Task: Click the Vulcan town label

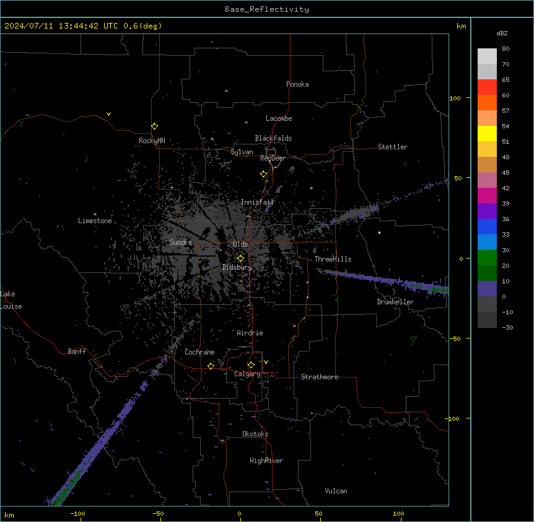Action: (x=336, y=491)
